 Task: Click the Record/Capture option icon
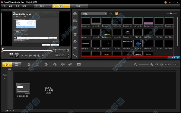point(46,64)
